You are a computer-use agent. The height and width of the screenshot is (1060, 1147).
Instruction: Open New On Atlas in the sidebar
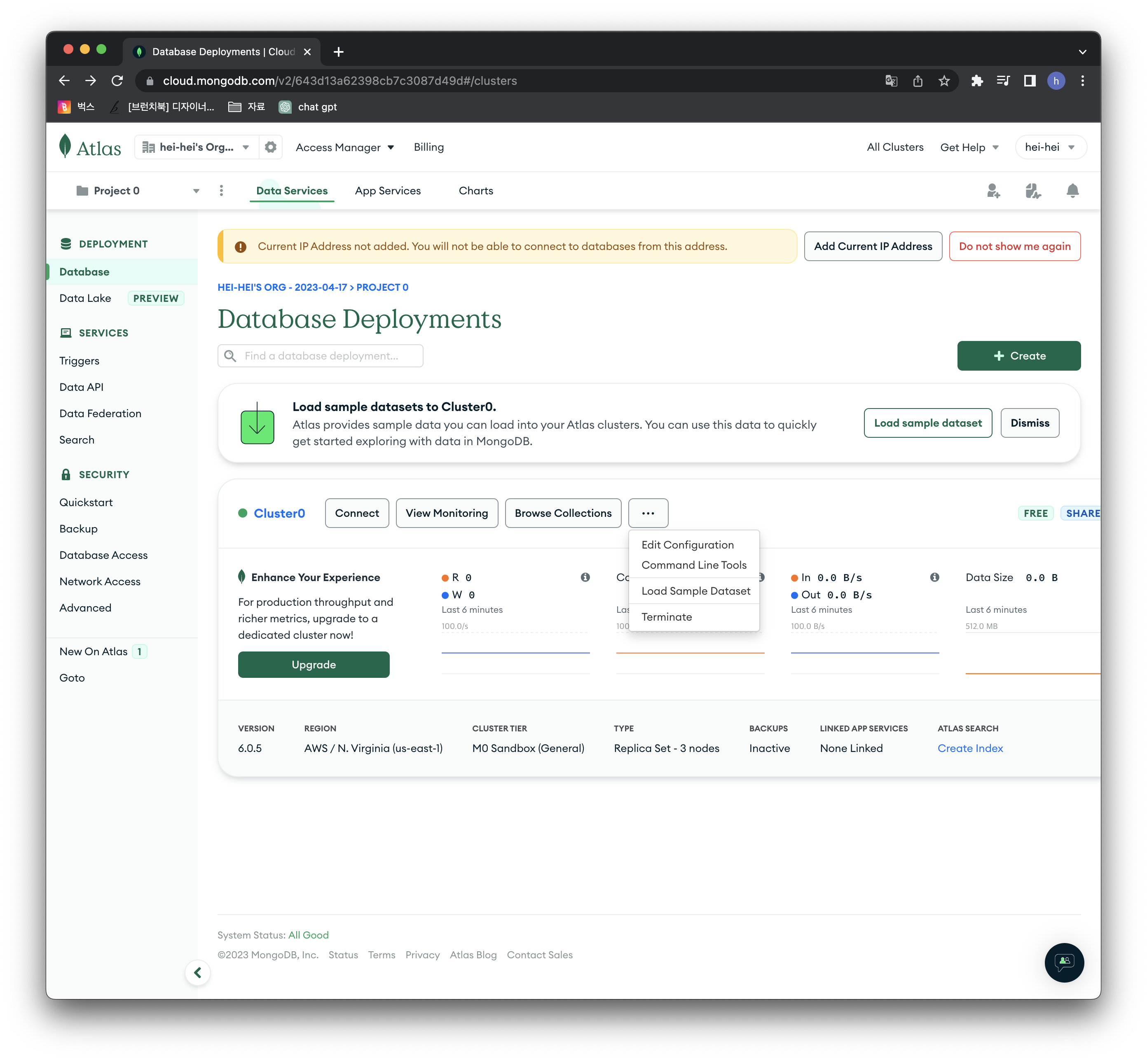93,651
